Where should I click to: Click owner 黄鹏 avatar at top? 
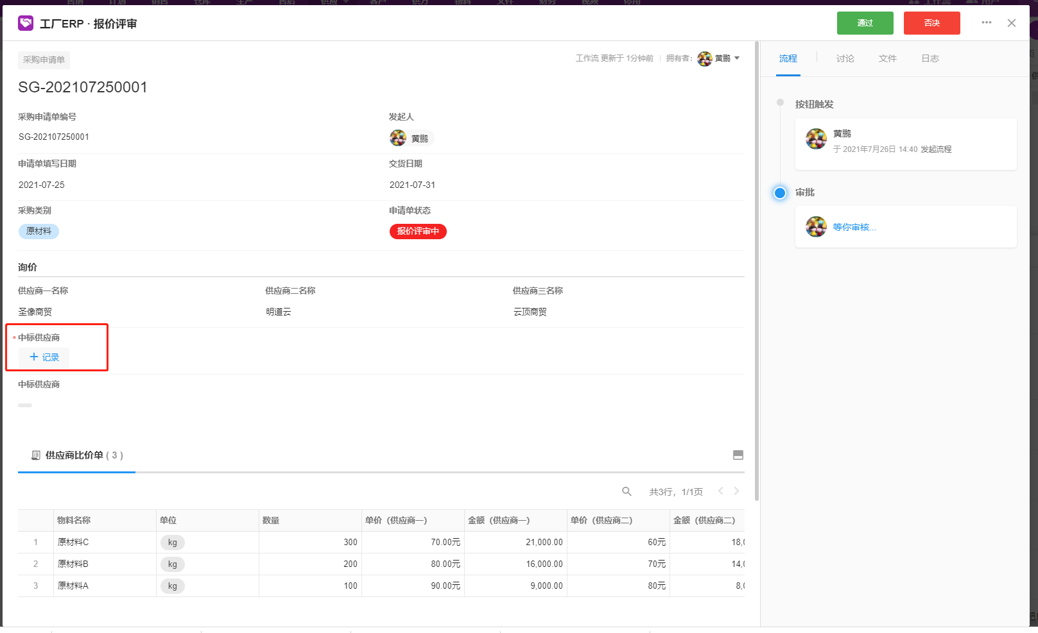click(x=705, y=58)
